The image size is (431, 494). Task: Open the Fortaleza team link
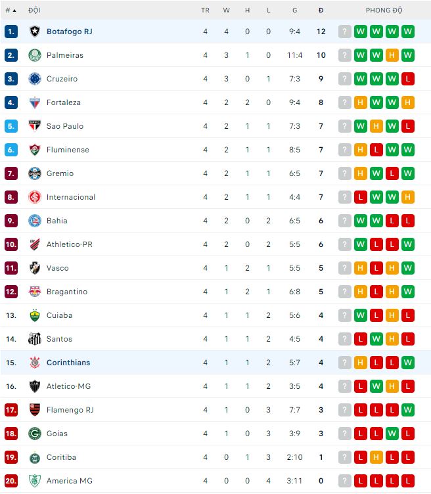64,102
